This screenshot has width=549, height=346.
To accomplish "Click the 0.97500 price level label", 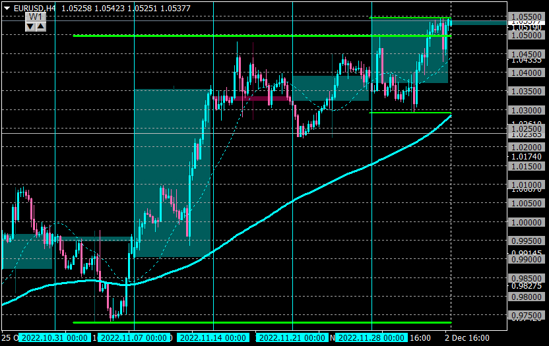I will tap(527, 315).
